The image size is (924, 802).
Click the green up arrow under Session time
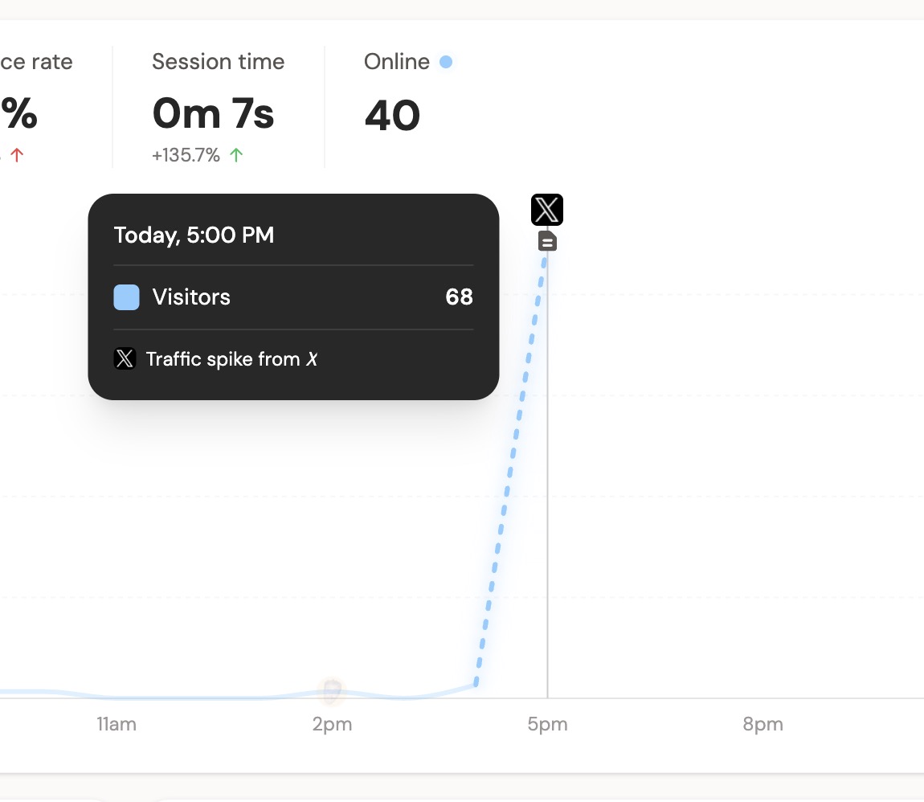tap(236, 155)
